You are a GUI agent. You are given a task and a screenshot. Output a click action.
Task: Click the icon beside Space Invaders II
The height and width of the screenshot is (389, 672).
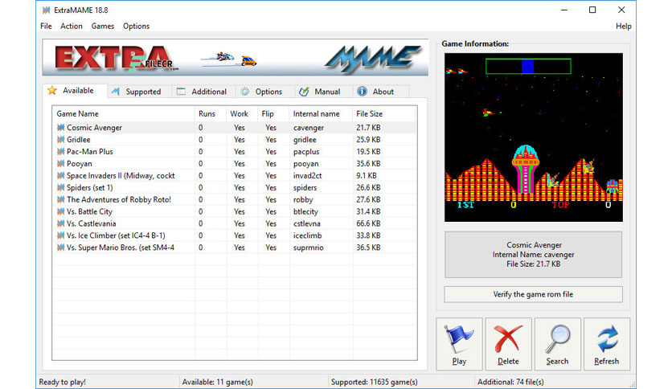(61, 176)
